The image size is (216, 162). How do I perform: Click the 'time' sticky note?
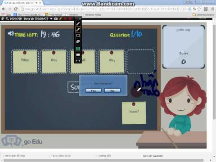coord(54,62)
